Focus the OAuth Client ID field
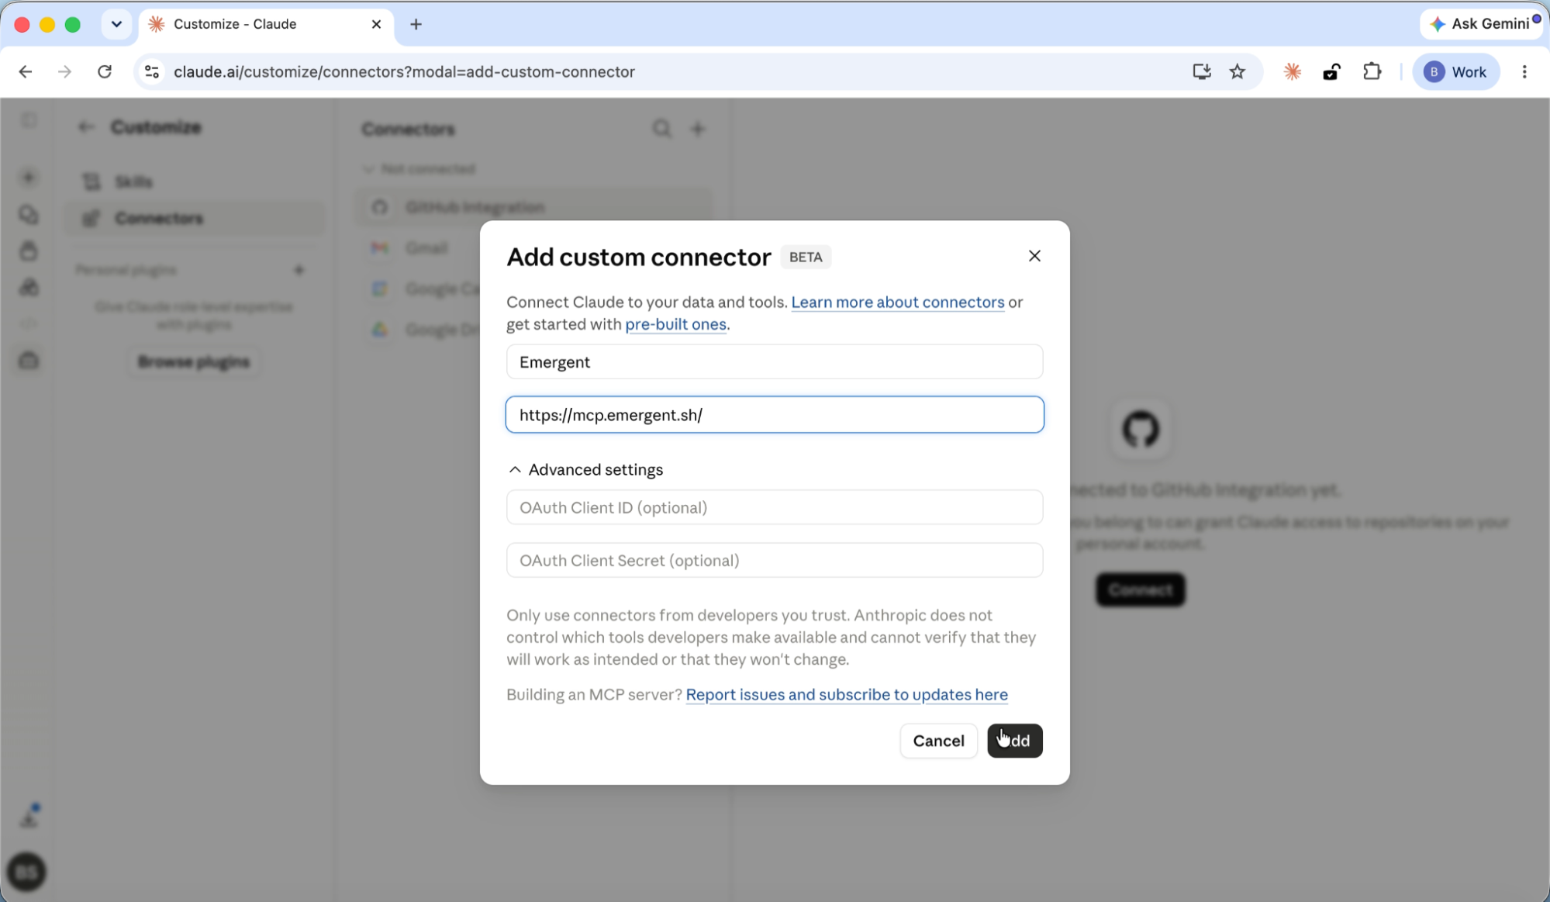Viewport: 1550px width, 902px height. click(x=774, y=507)
